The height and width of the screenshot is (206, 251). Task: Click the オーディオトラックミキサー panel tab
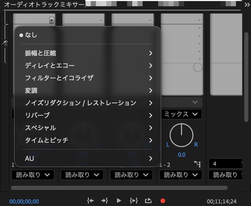pos(45,5)
